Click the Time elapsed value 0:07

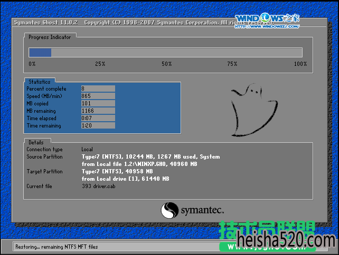point(98,118)
